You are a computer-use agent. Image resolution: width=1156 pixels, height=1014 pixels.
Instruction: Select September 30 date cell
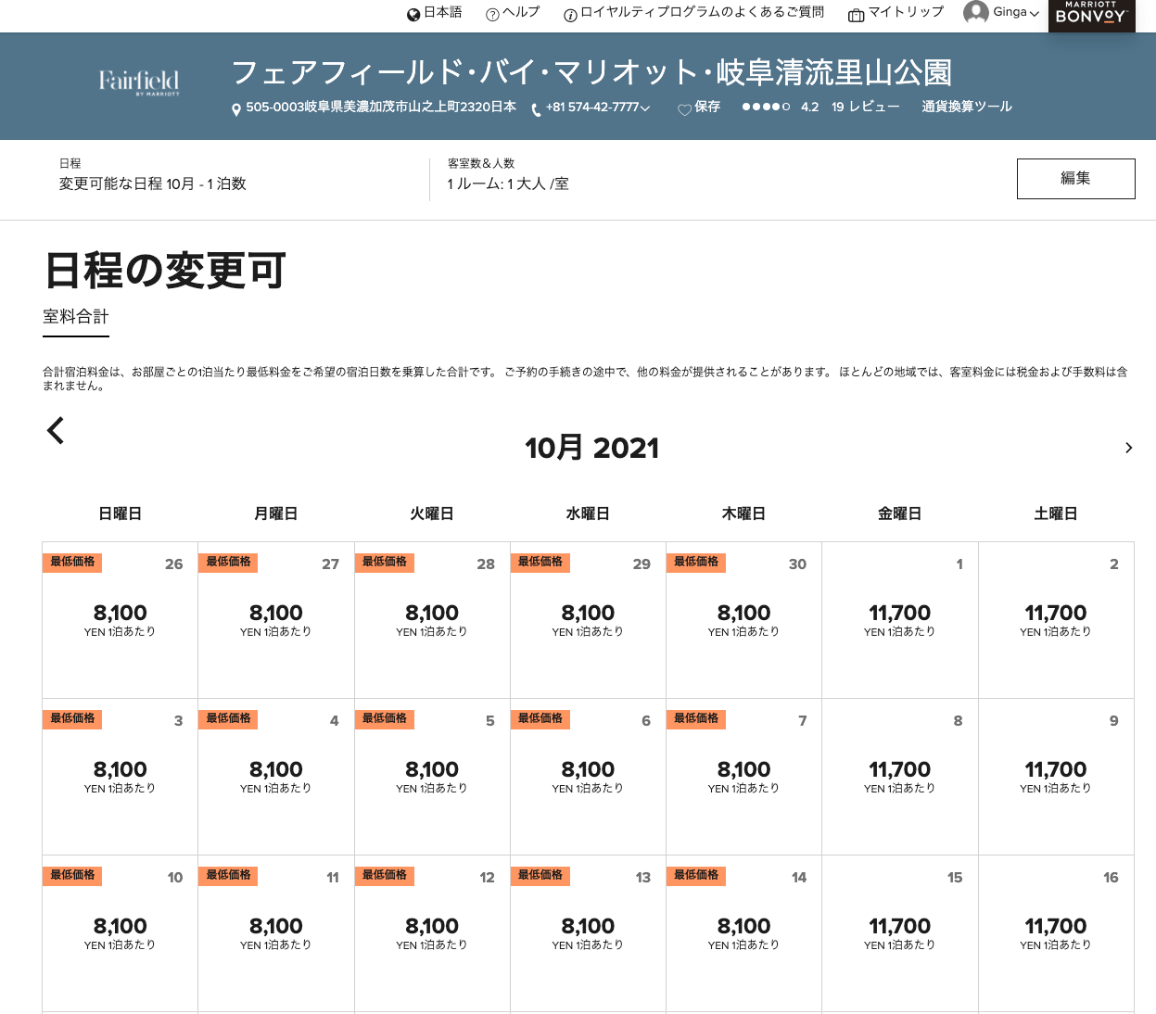pyautogui.click(x=743, y=620)
